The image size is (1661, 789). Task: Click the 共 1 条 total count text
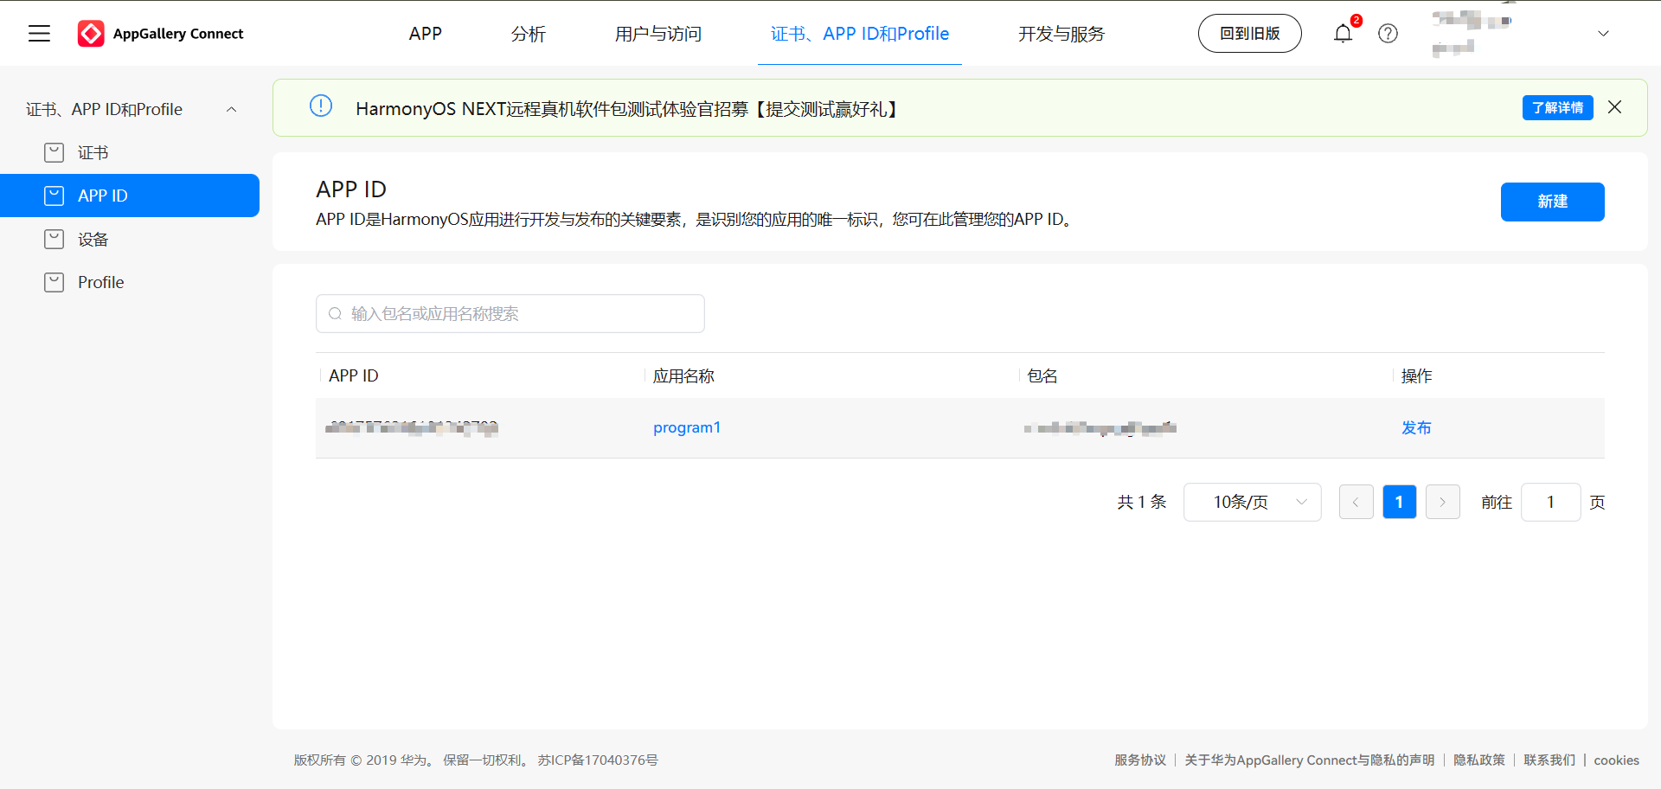click(x=1142, y=502)
